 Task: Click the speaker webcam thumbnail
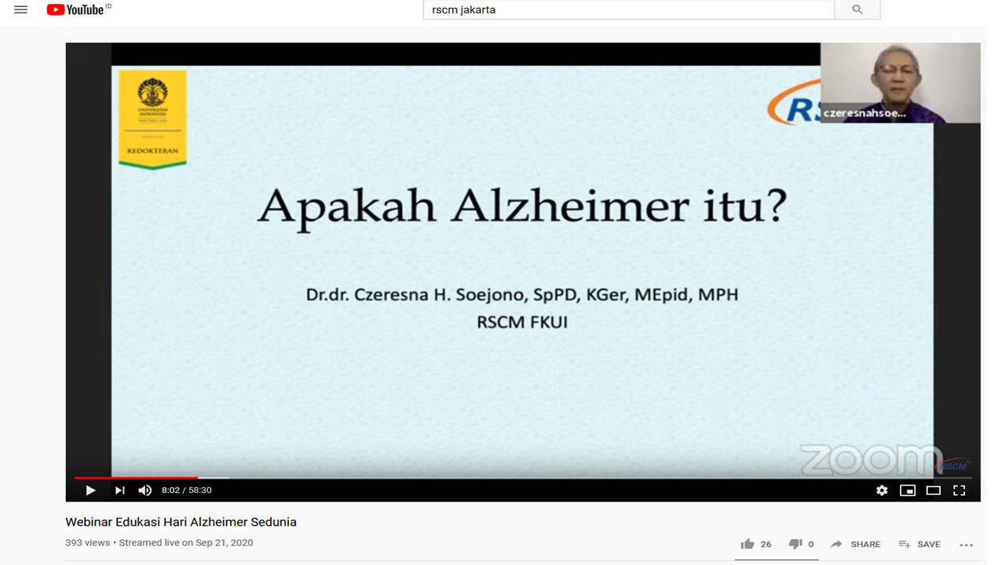click(900, 82)
